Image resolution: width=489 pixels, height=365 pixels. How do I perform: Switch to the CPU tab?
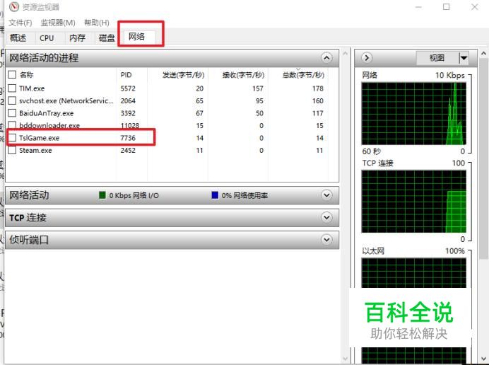point(47,37)
